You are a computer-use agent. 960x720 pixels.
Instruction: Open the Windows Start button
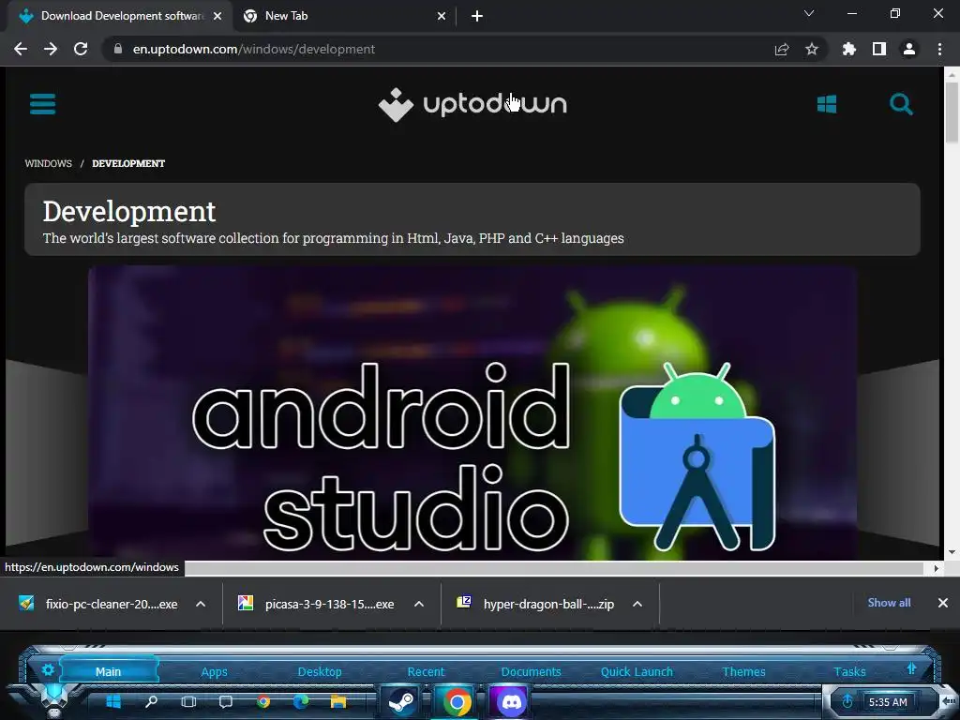click(x=113, y=701)
